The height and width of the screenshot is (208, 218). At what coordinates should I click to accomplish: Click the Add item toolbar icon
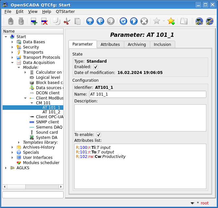(34, 21)
